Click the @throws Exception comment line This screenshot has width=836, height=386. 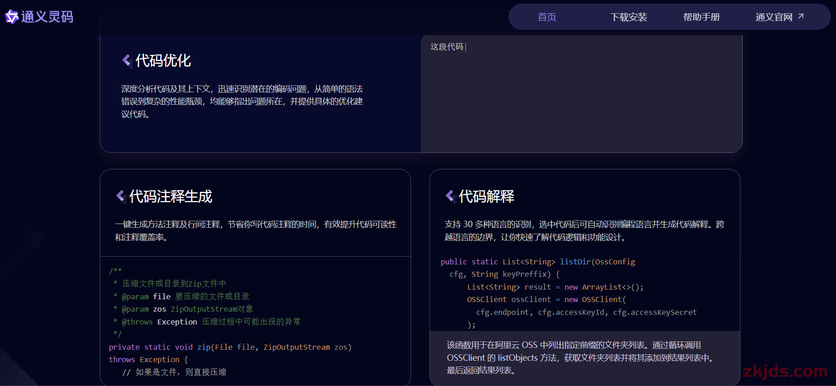tap(207, 322)
